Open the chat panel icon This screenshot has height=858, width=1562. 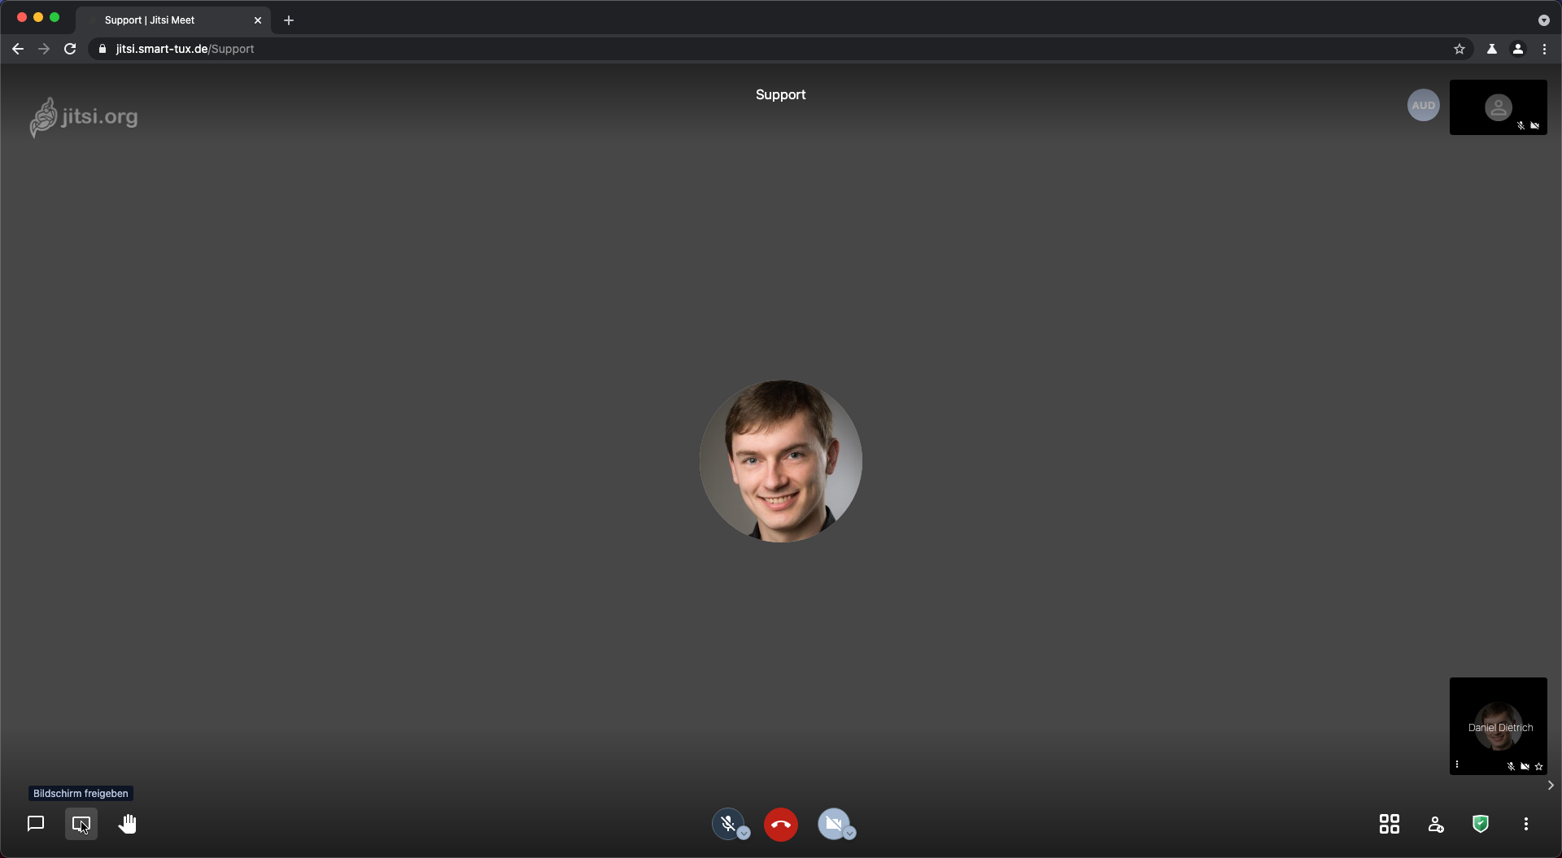[x=36, y=824]
